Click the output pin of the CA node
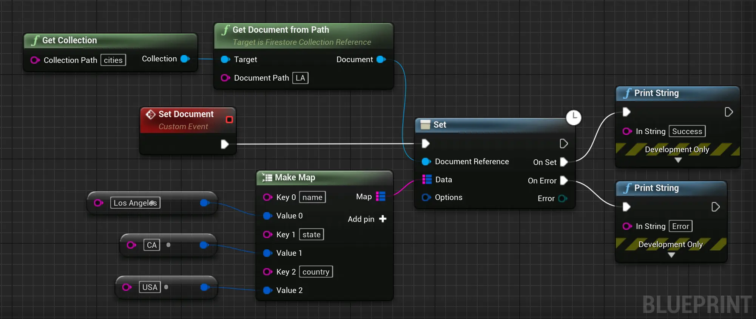 pos(204,245)
